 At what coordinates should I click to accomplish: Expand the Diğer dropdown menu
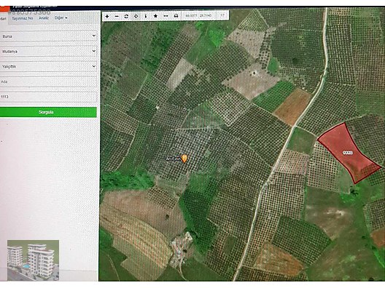(x=61, y=18)
